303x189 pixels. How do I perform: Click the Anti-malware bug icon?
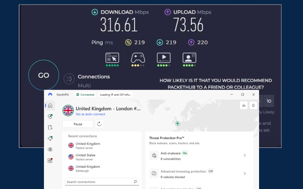154,155
